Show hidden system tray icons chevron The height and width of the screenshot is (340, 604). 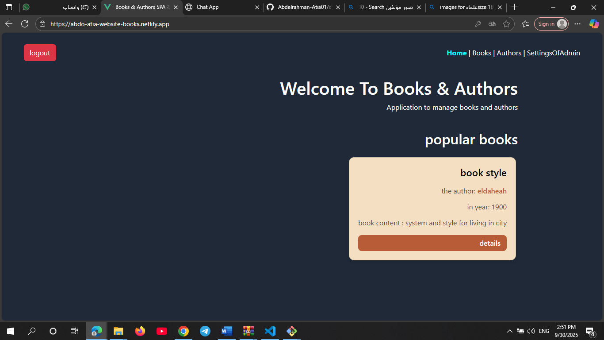click(x=509, y=331)
